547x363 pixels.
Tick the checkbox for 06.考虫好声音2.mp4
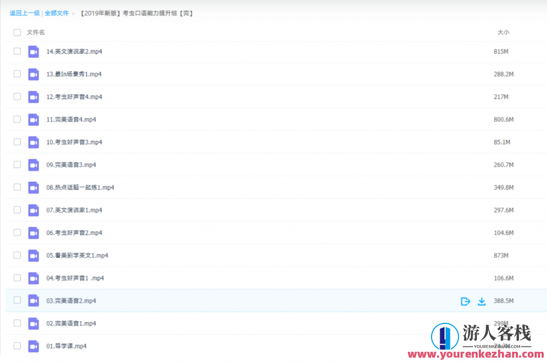[17, 233]
